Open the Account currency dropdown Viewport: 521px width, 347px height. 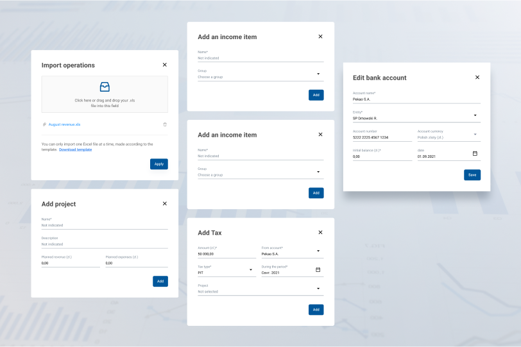tap(475, 135)
